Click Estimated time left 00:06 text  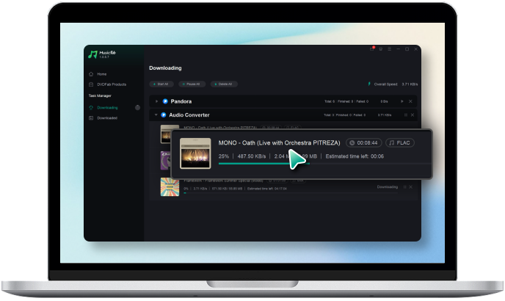[x=355, y=156]
